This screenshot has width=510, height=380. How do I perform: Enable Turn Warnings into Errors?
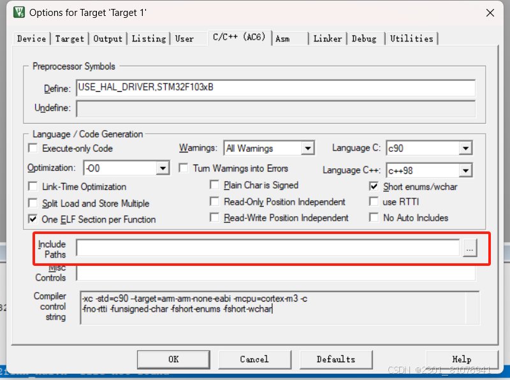point(184,168)
